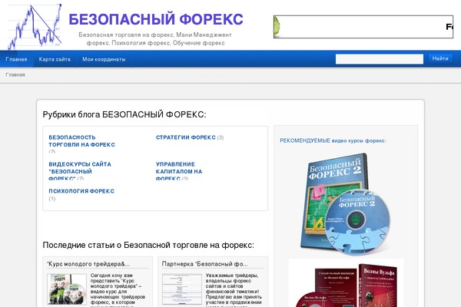The image size is (461, 307).
Task: Click the forex chart logo image
Action: point(35,26)
